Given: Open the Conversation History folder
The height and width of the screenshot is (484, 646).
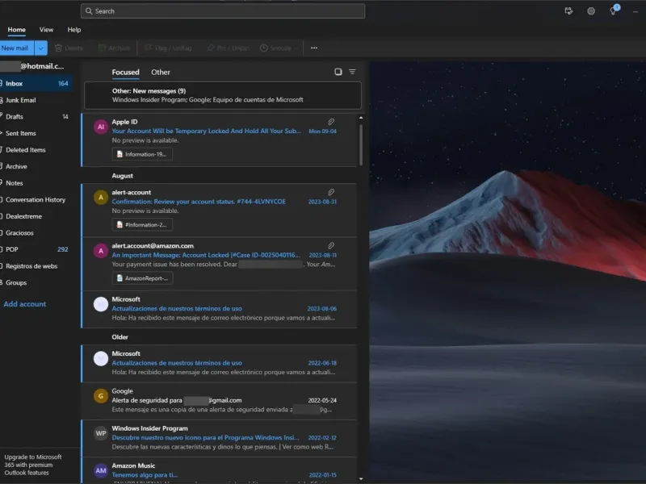Looking at the screenshot, I should pos(36,199).
